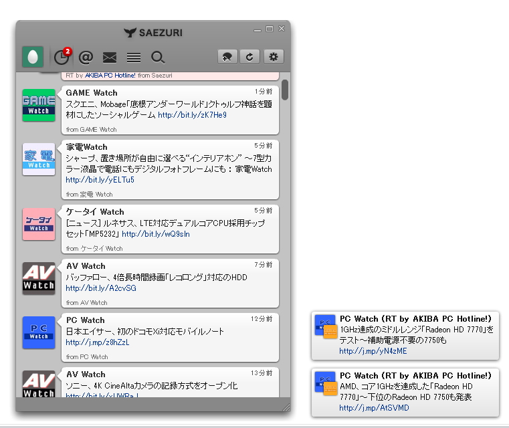Maximize the SAEZURI window
Viewport: 509px width, 428px height.
pyautogui.click(x=270, y=29)
